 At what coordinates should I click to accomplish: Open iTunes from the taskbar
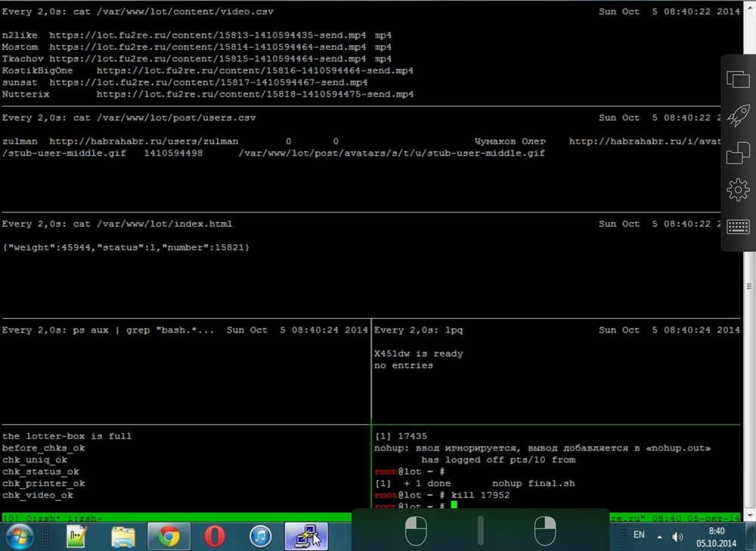tap(260, 537)
